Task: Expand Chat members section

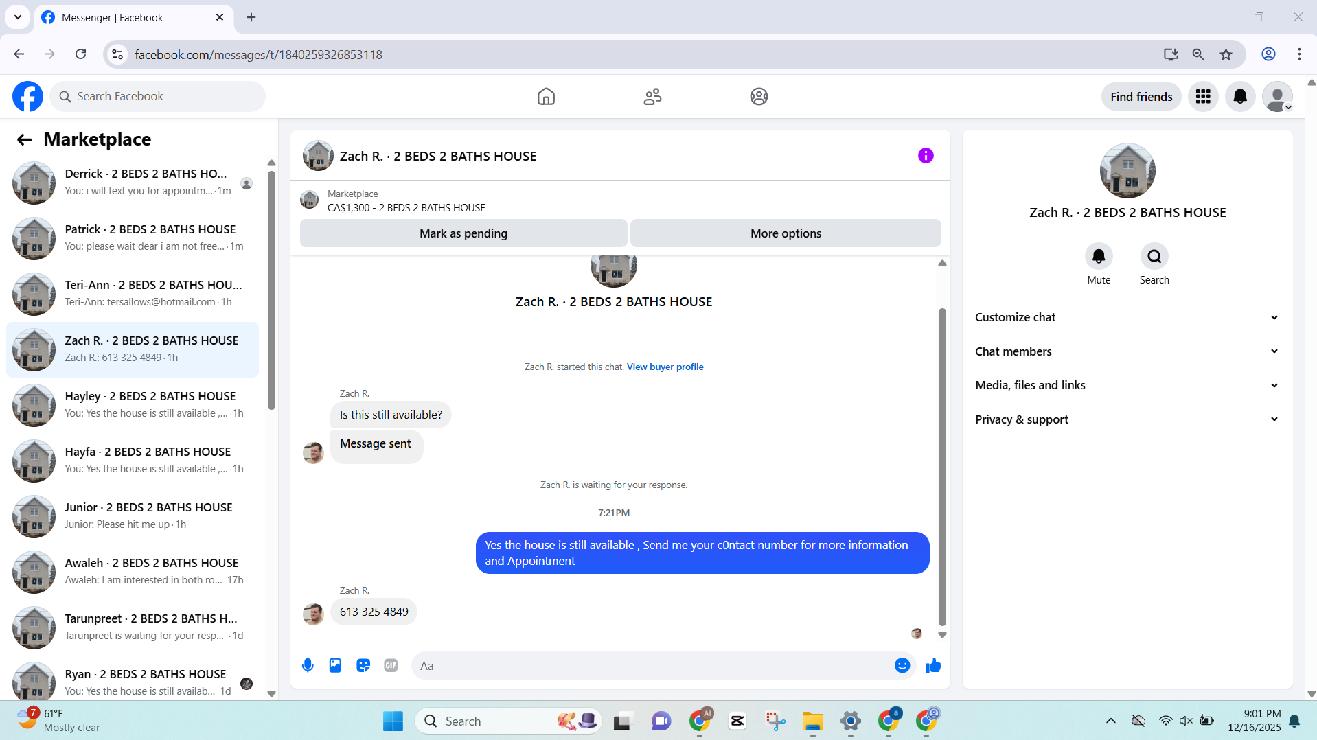Action: (x=1127, y=351)
